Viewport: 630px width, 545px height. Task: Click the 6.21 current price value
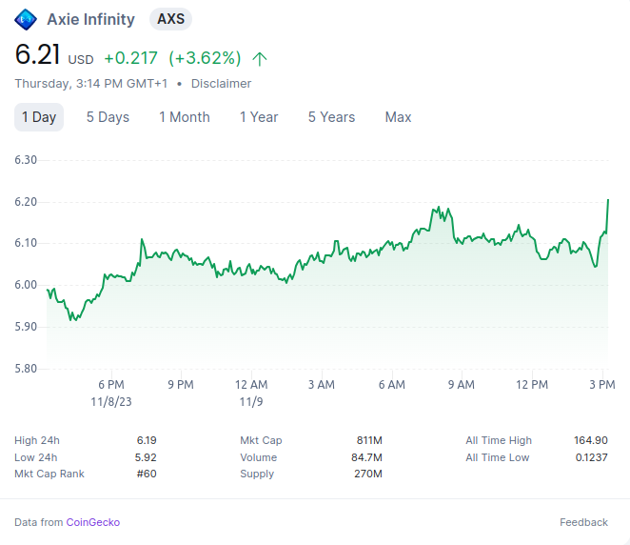37,54
